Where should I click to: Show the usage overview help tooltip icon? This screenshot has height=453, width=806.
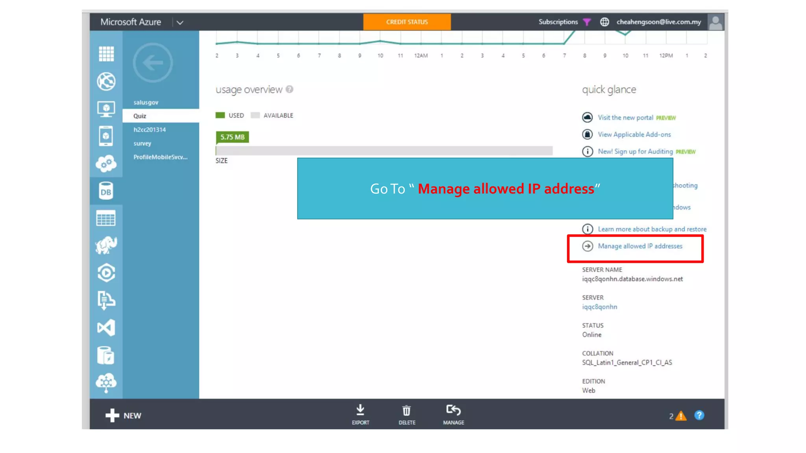289,89
